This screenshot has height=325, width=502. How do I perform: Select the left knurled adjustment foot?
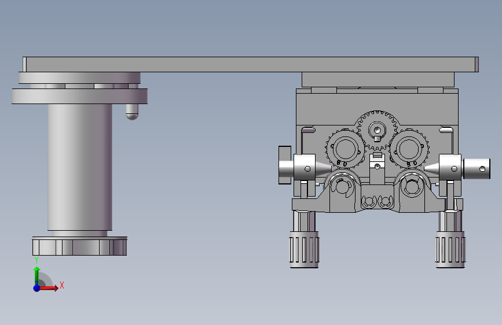coord(304,249)
